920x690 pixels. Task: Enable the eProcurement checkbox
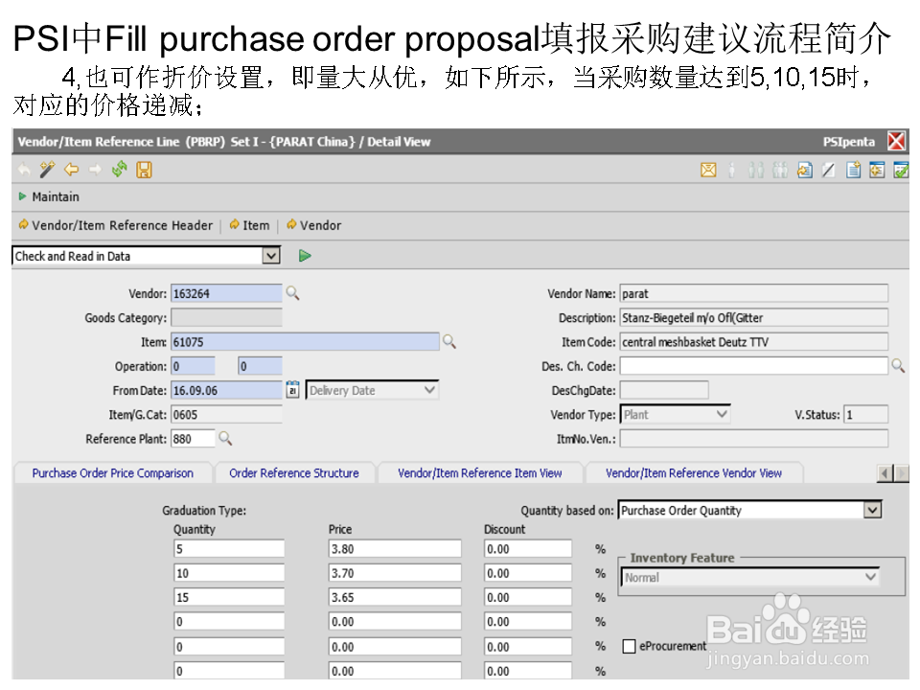coord(629,646)
